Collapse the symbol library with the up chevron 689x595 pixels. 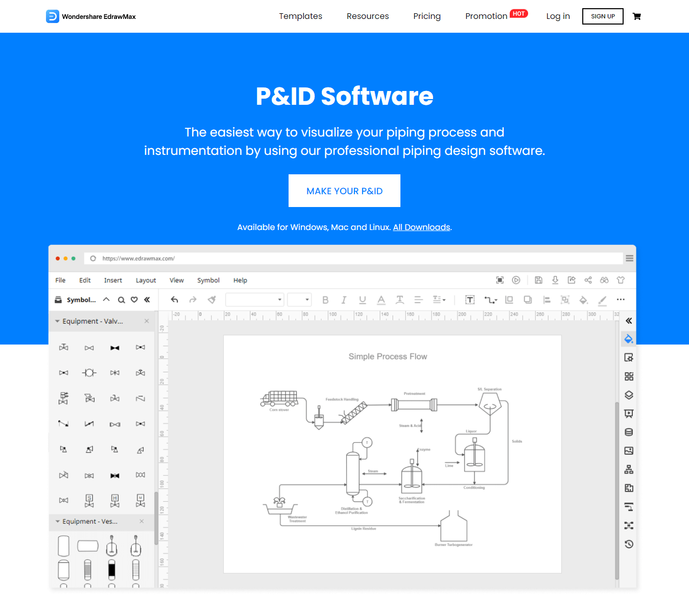[106, 300]
